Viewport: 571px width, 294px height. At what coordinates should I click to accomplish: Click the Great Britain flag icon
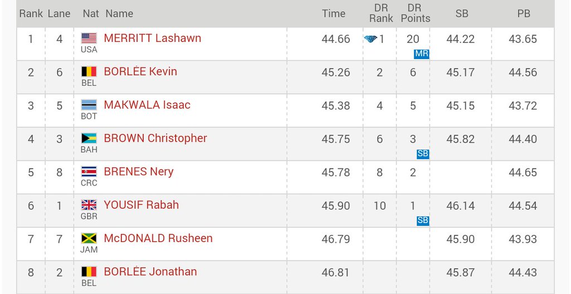tap(89, 205)
